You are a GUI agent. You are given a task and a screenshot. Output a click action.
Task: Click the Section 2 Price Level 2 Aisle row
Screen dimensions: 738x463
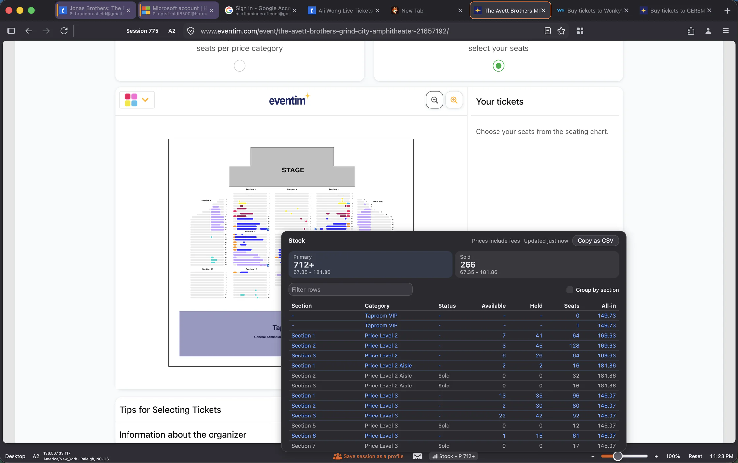click(x=453, y=376)
